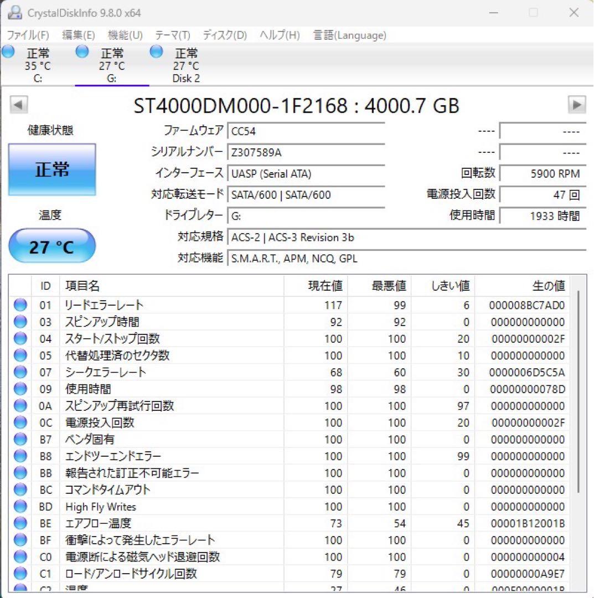Click the status orb for row BF 衝撃によって発生したエラーレート
The width and height of the screenshot is (594, 598).
tap(20, 540)
